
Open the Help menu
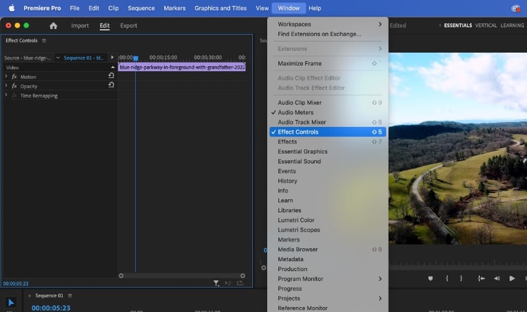point(314,8)
